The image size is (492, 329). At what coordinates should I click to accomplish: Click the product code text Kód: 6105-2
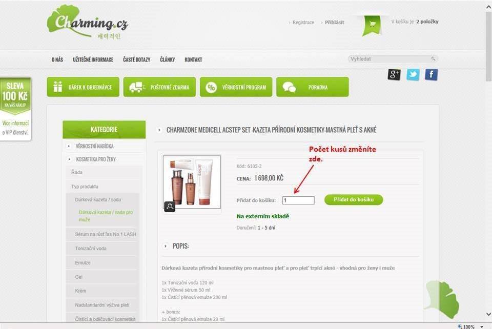(249, 166)
